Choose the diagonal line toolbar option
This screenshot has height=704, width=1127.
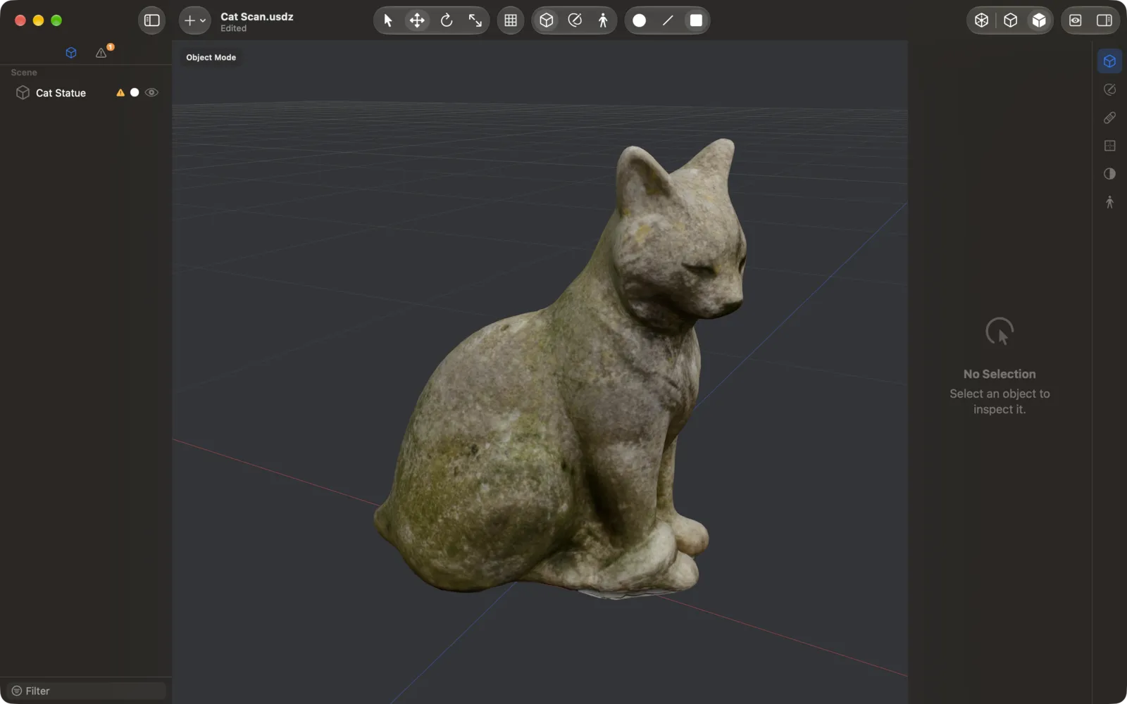(x=668, y=20)
